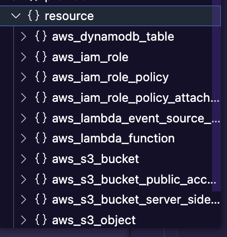The width and height of the screenshot is (227, 237).
Task: Collapse the resource node chevron
Action: (x=16, y=16)
